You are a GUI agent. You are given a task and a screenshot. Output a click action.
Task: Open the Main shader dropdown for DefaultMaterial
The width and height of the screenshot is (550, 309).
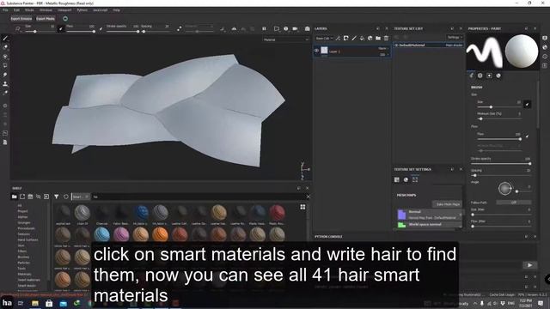click(x=454, y=45)
